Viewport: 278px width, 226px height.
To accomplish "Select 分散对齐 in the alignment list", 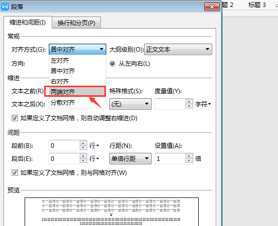I will coord(77,102).
